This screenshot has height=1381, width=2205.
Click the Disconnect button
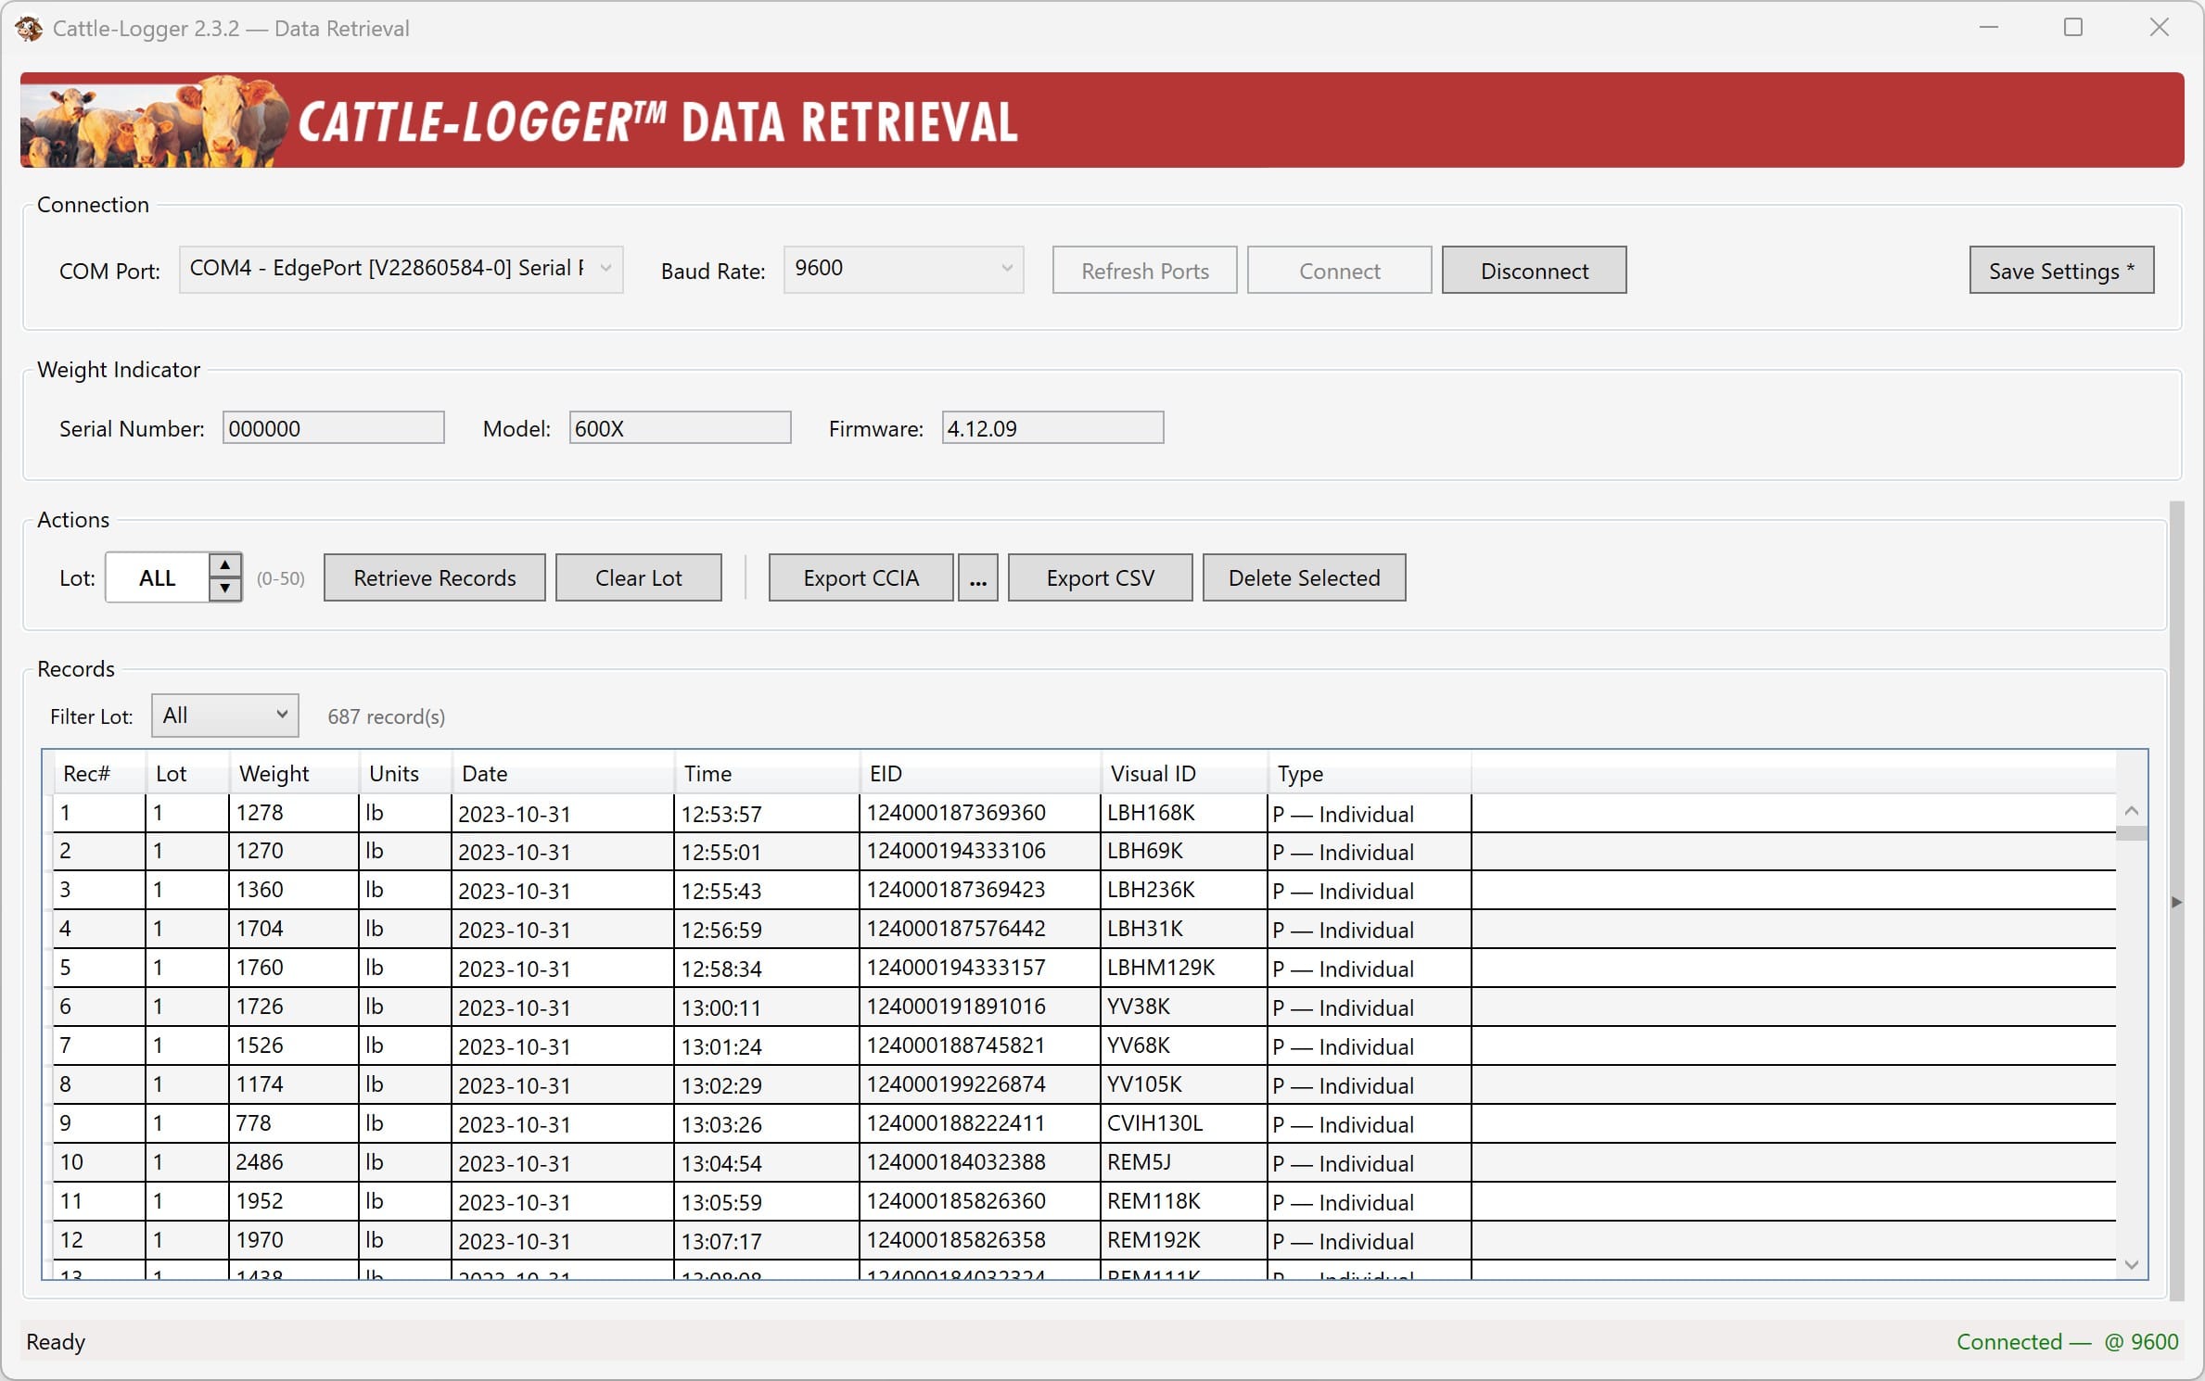[1534, 271]
